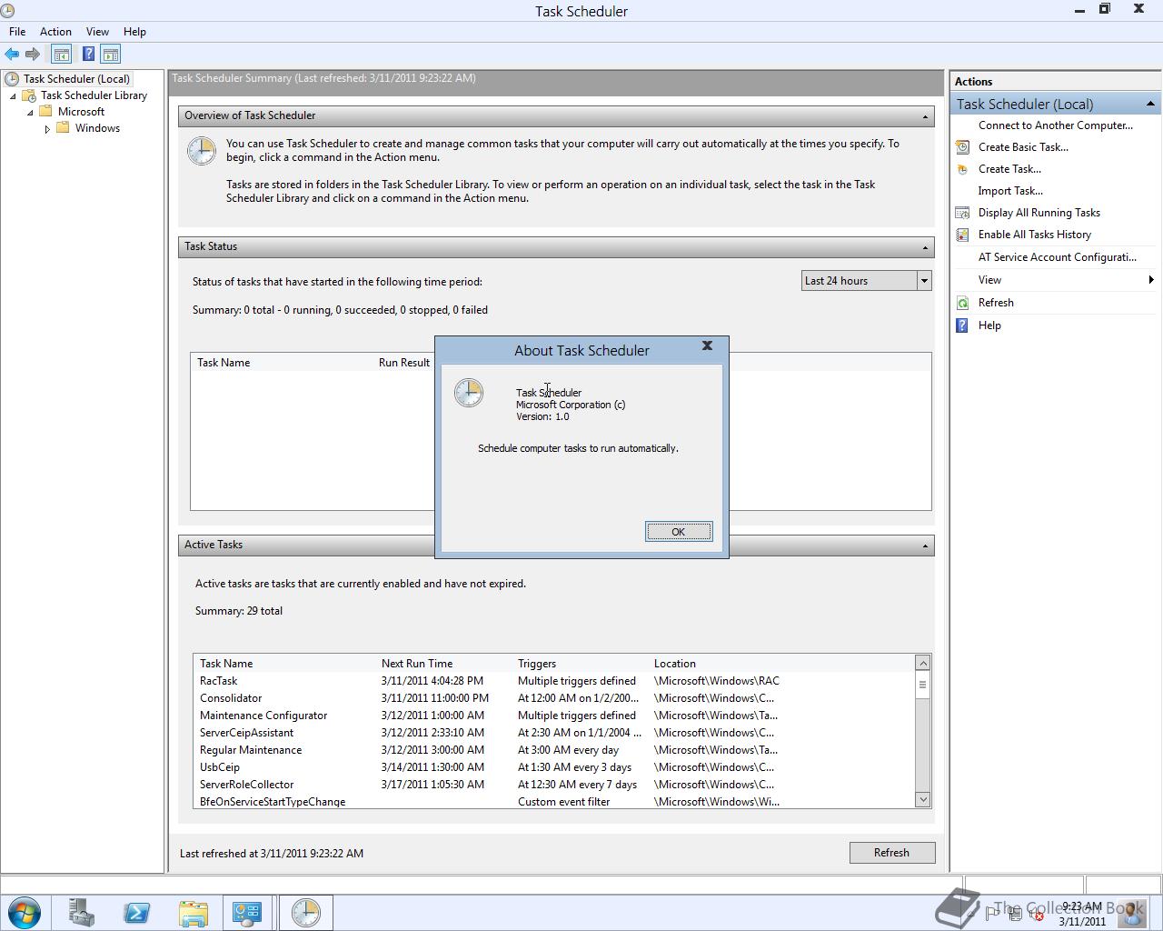Click the Enable All Tasks History icon
This screenshot has height=931, width=1163.
click(x=962, y=235)
